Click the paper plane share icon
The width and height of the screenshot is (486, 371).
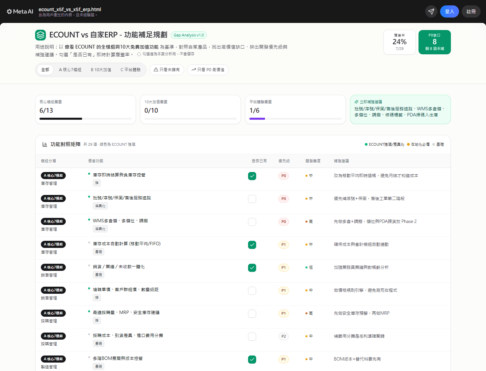tap(431, 11)
